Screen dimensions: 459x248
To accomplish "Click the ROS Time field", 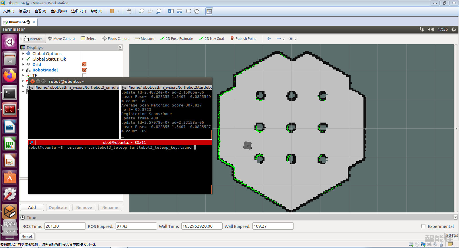I will click(x=65, y=226).
